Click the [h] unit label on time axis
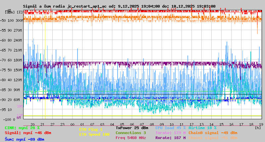Screen dimensions: 265x142 click(x=258, y=127)
